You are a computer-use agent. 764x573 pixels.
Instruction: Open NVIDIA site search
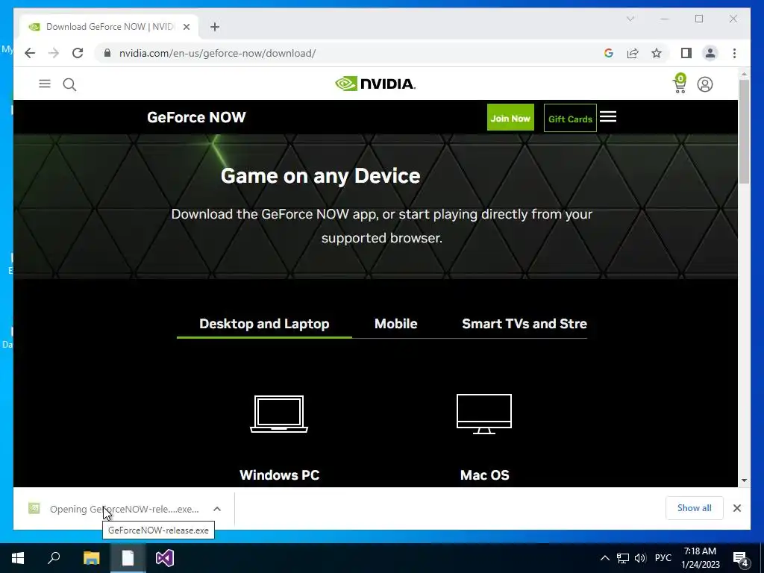point(69,84)
